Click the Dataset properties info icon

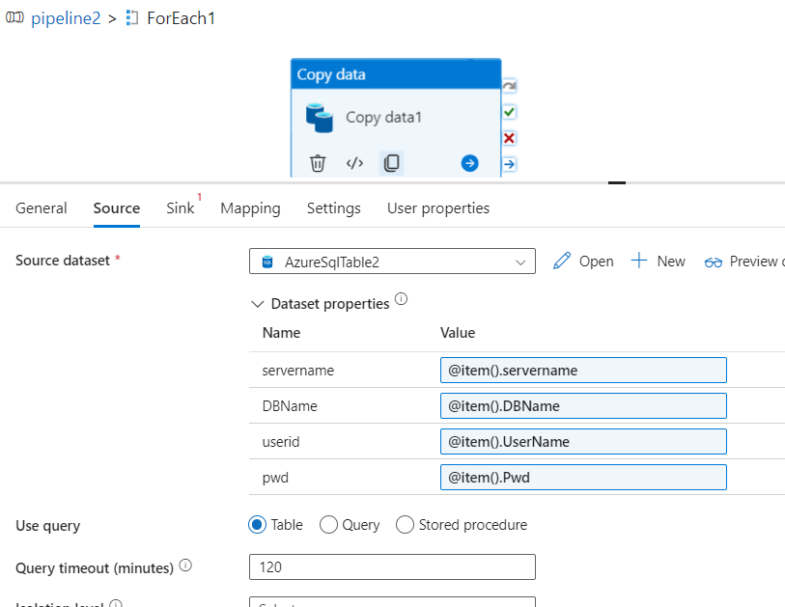click(x=401, y=300)
